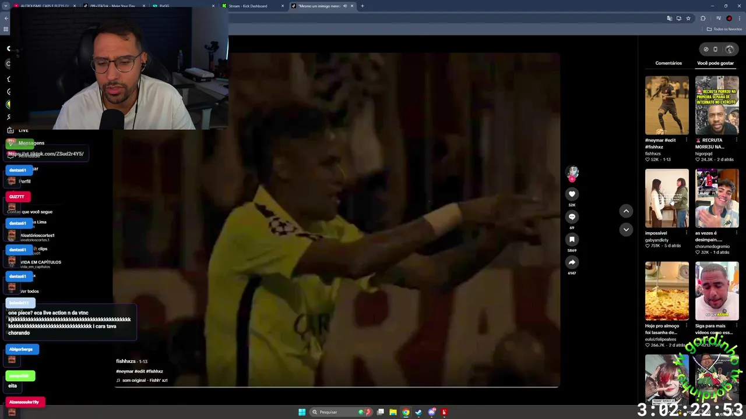Share the video using the arrow icon
The width and height of the screenshot is (746, 419).
tap(572, 262)
